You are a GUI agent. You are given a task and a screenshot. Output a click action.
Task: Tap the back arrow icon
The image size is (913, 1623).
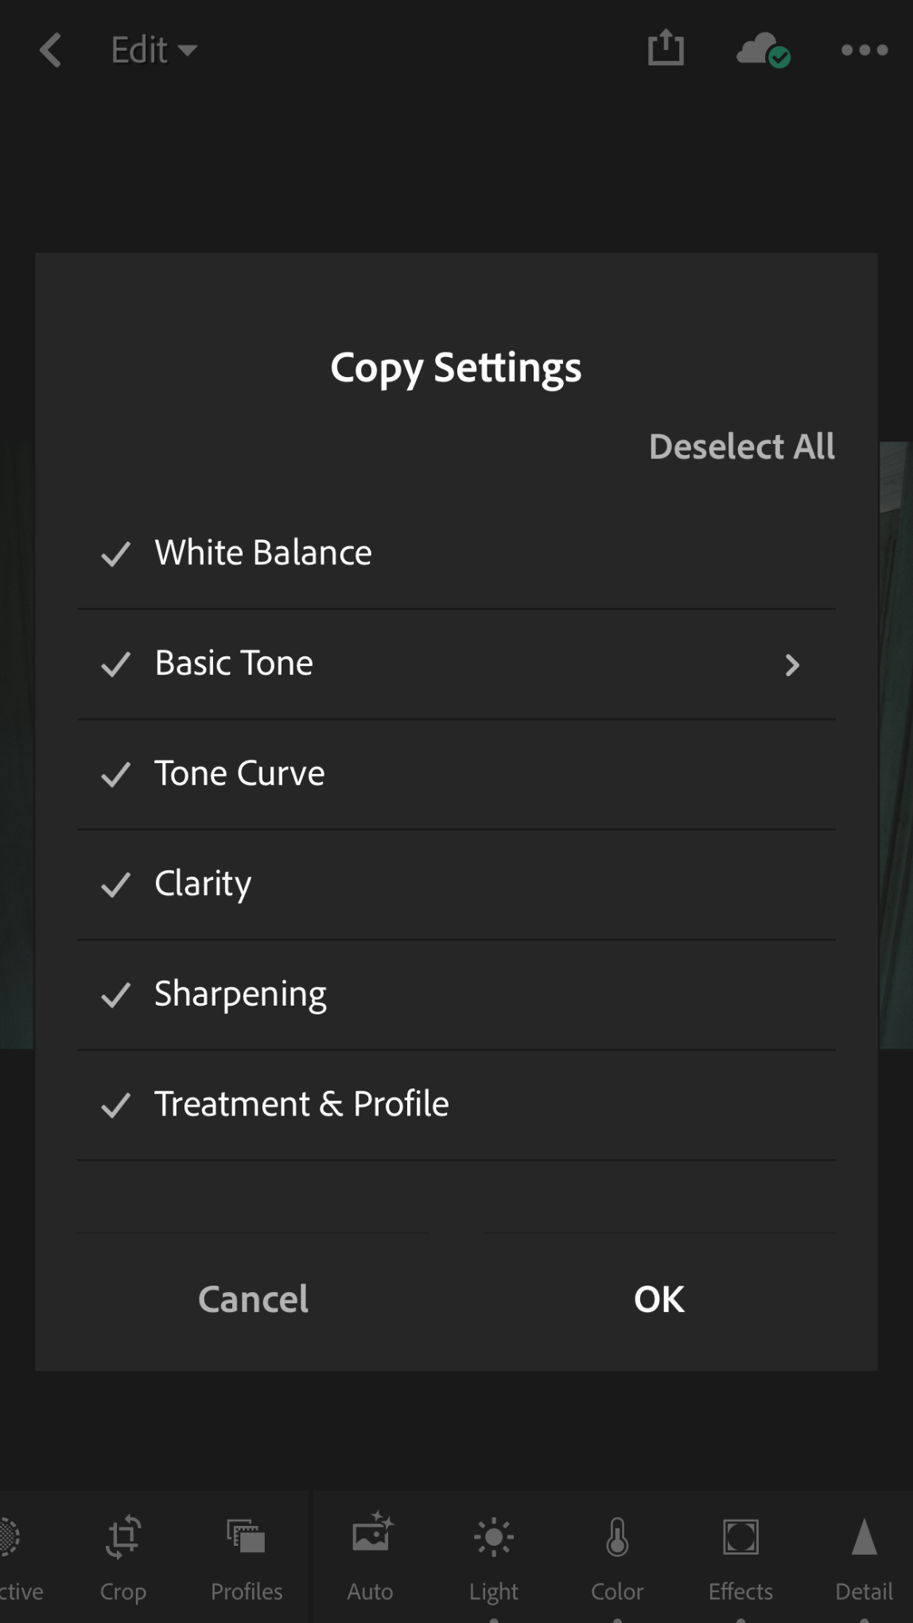pyautogui.click(x=50, y=50)
